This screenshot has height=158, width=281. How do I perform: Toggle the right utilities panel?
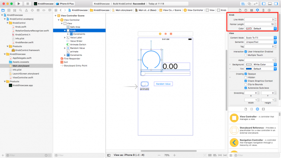pos(276,3)
